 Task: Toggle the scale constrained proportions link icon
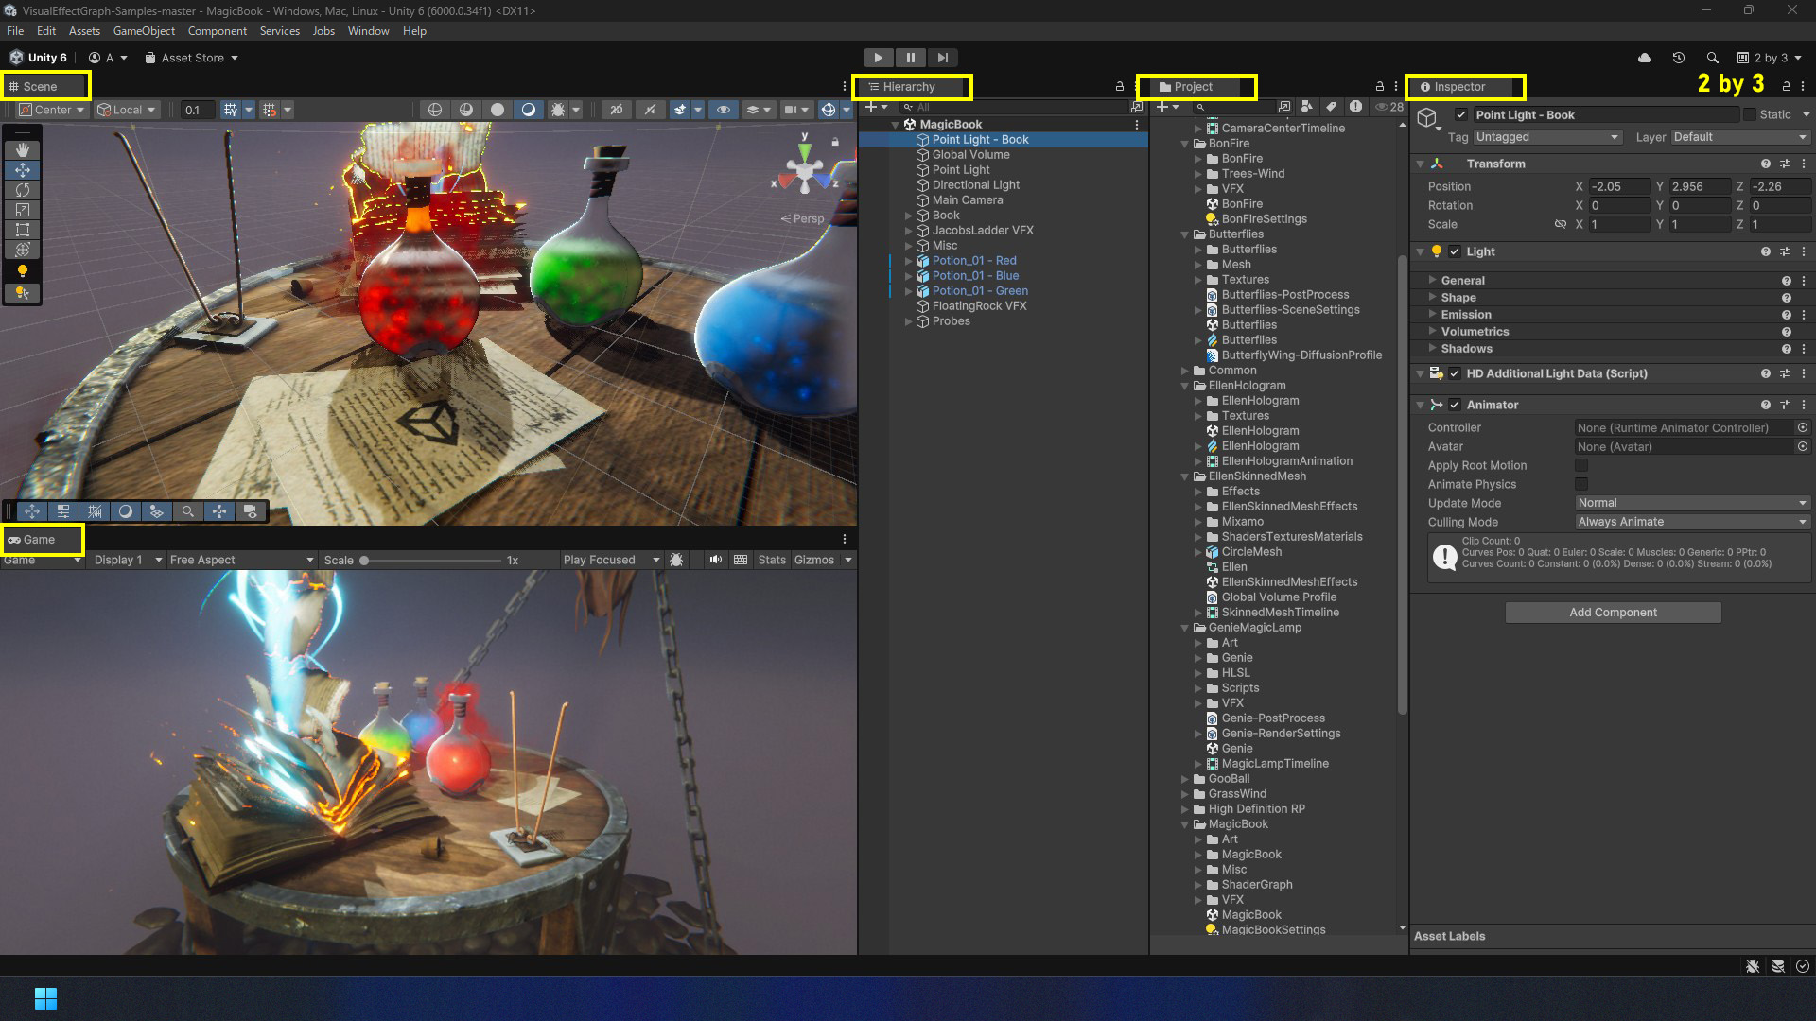point(1560,224)
